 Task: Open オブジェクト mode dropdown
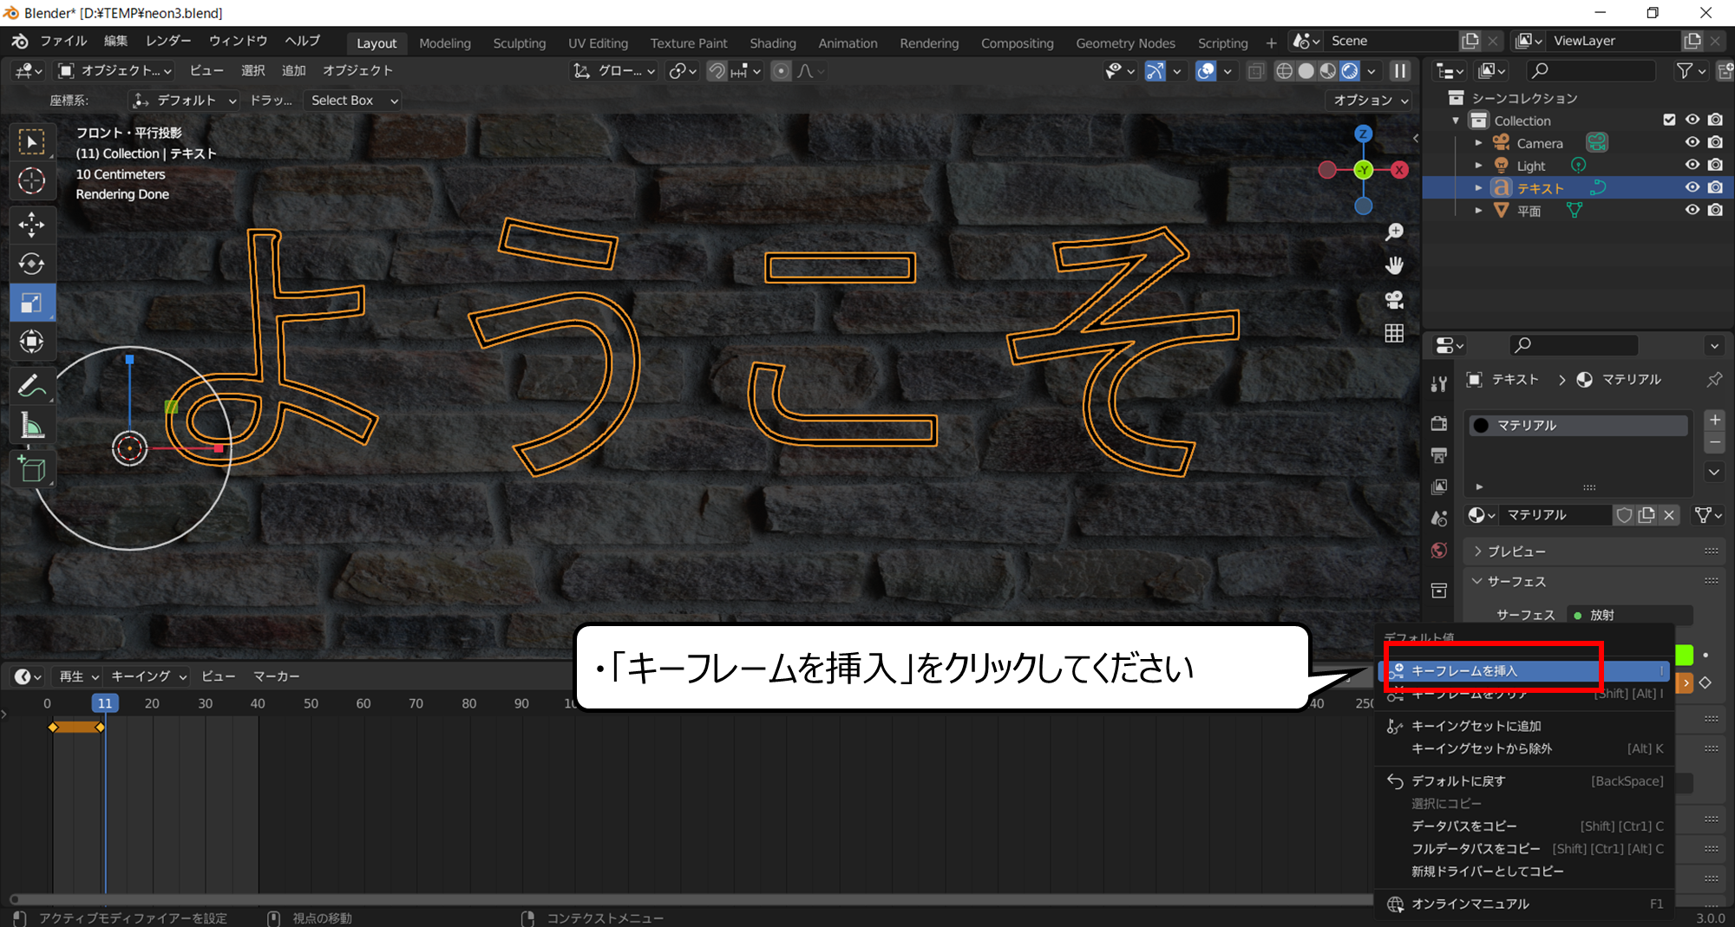(115, 71)
